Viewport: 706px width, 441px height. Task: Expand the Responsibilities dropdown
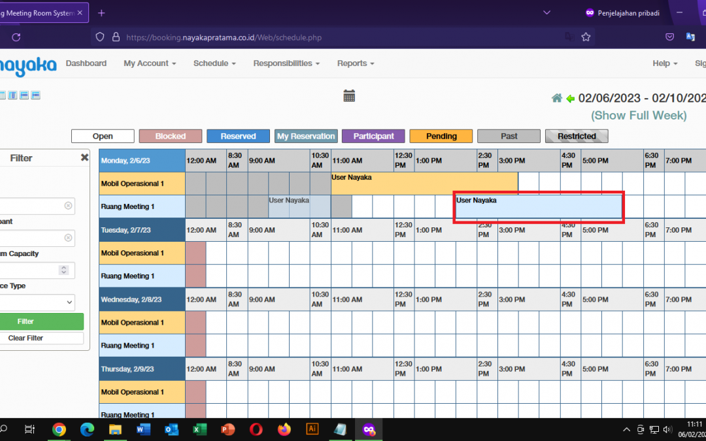(286, 63)
